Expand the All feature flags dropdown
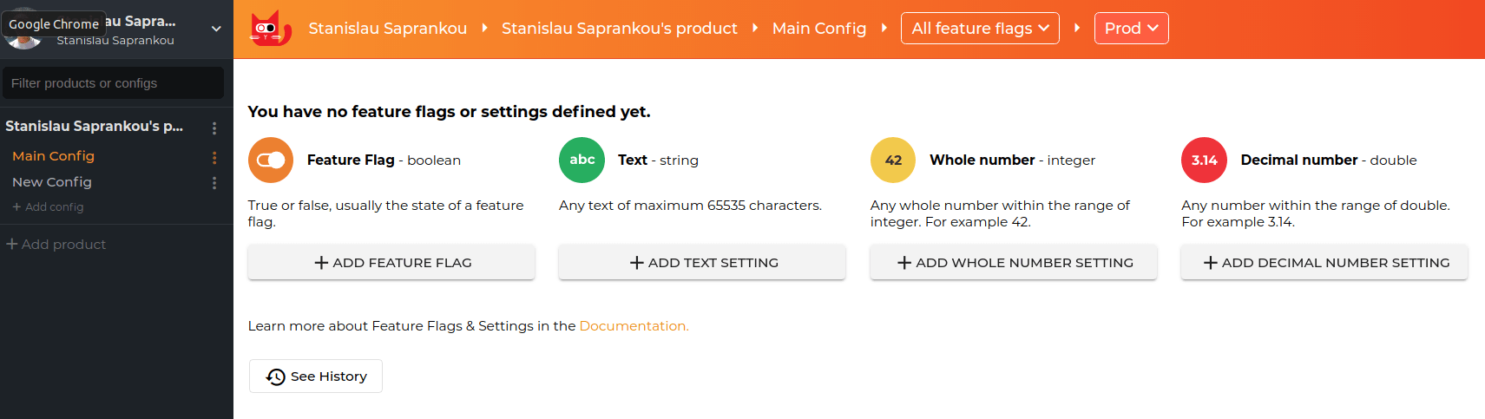Image resolution: width=1485 pixels, height=419 pixels. coord(980,28)
